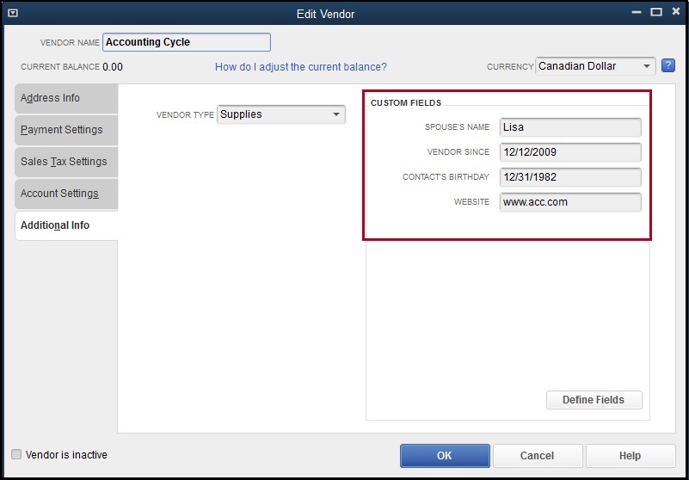
Task: Open the Payment Settings tab
Action: click(66, 130)
